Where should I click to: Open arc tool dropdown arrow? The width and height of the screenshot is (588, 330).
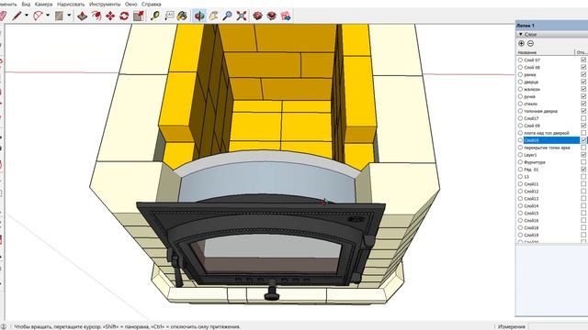(x=48, y=16)
